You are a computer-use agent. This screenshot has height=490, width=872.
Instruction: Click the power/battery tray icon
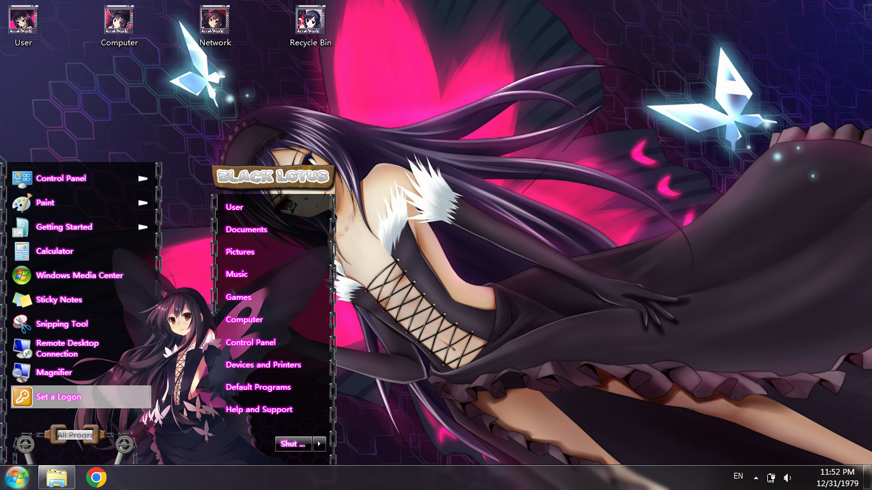pyautogui.click(x=771, y=477)
